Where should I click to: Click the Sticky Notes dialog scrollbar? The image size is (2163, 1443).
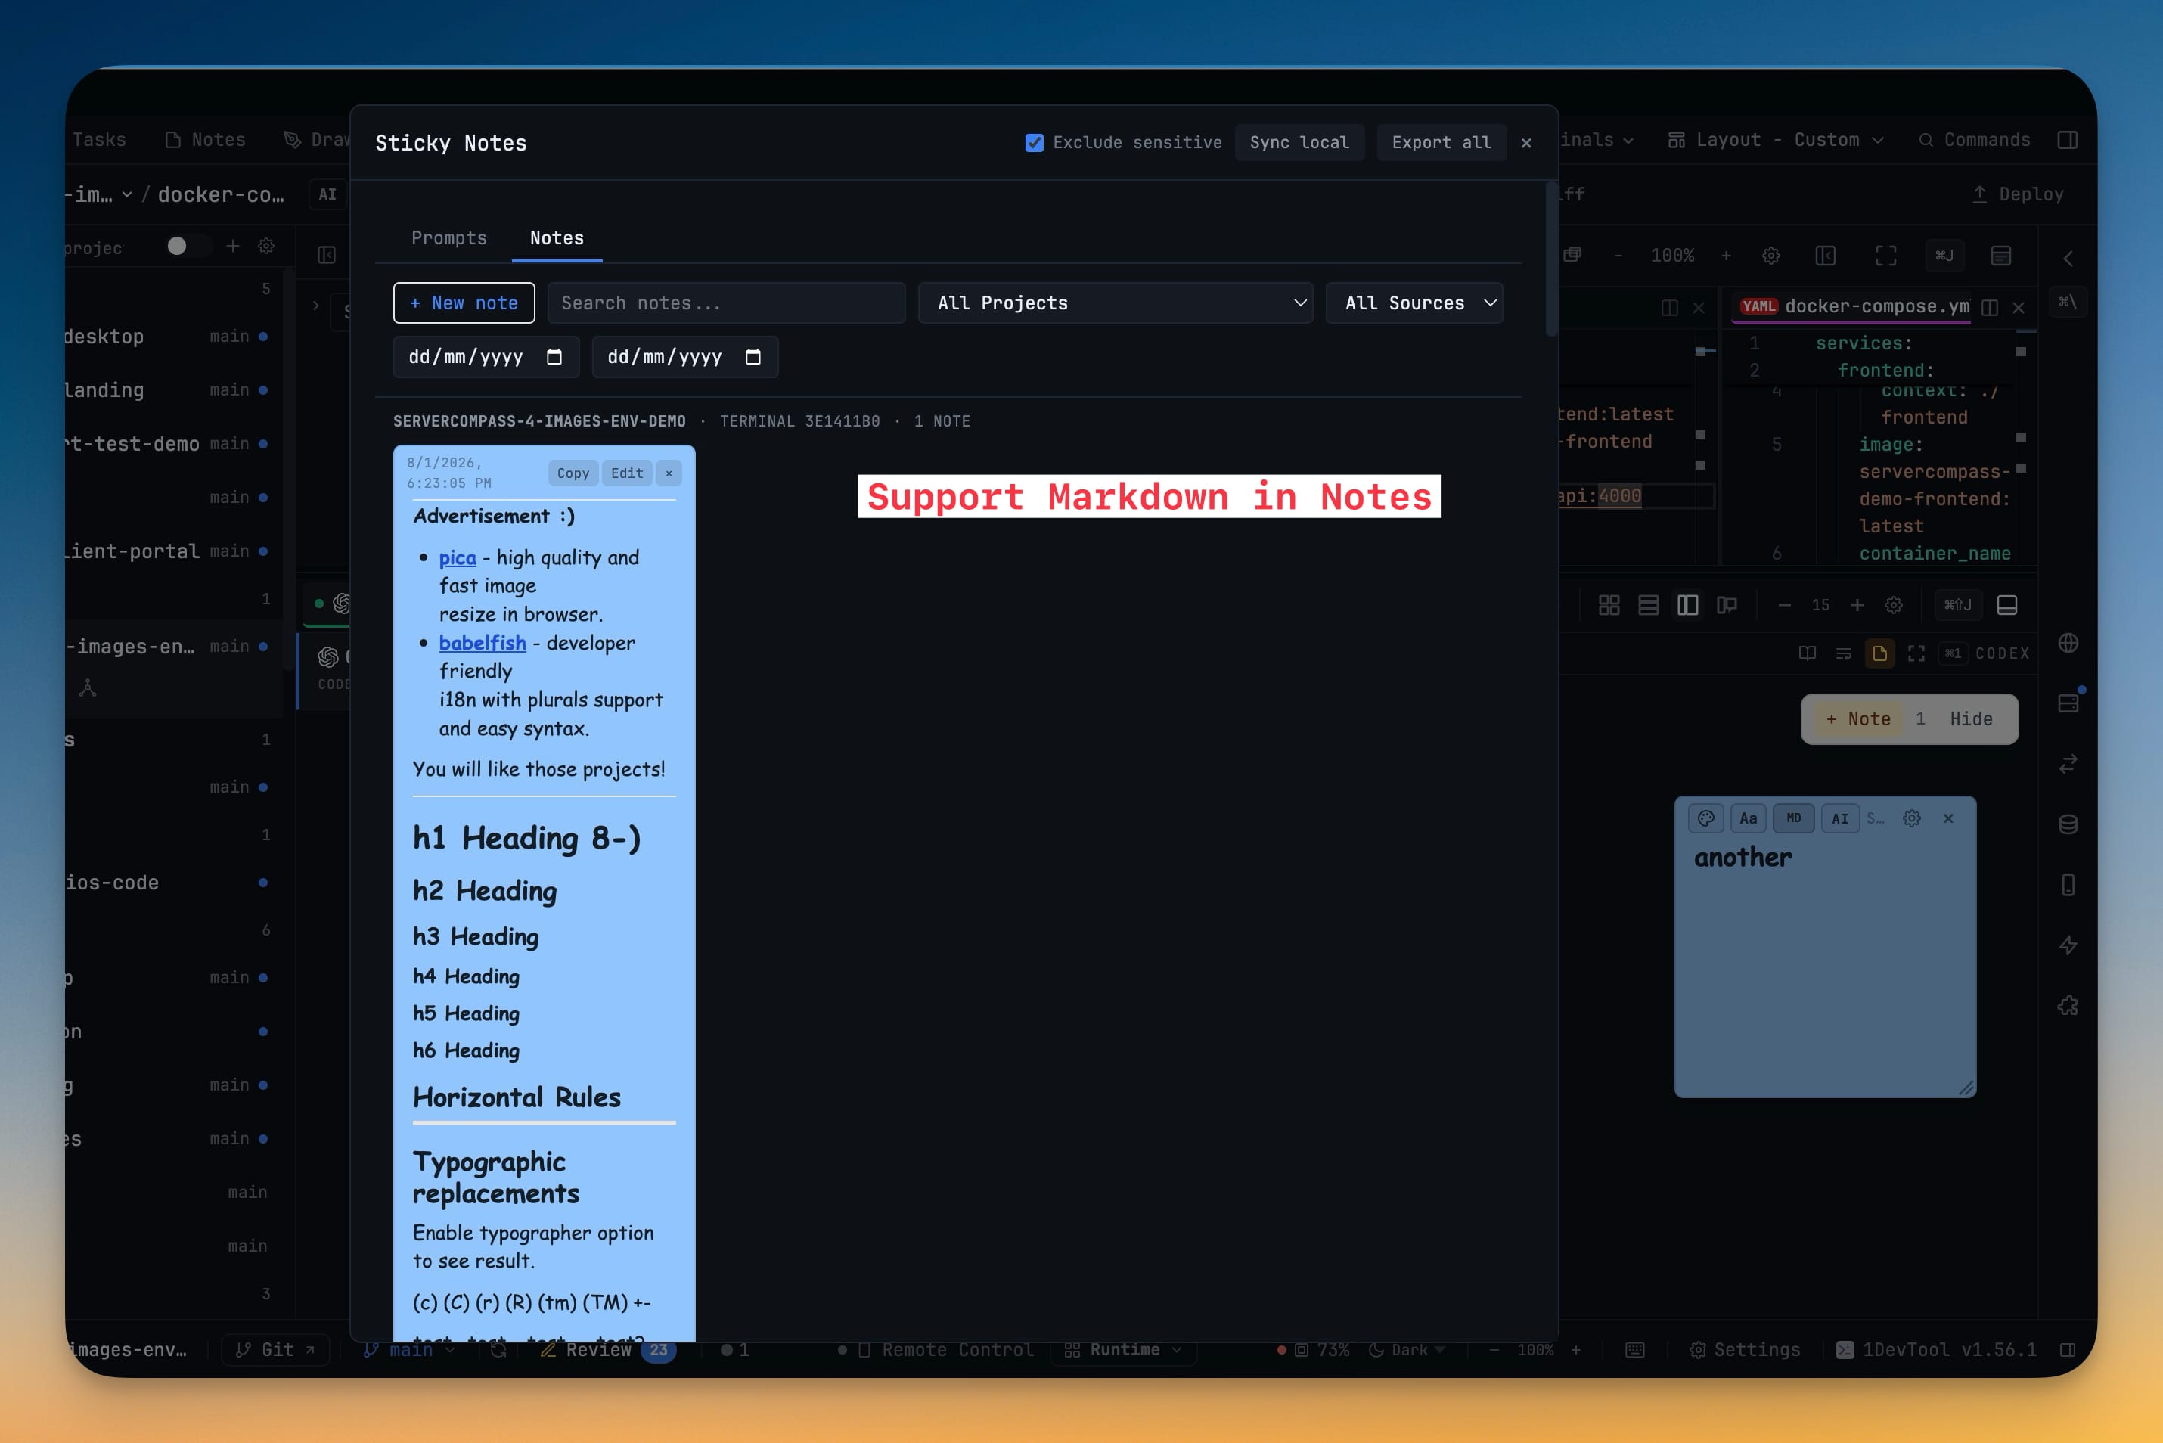pyautogui.click(x=1551, y=259)
